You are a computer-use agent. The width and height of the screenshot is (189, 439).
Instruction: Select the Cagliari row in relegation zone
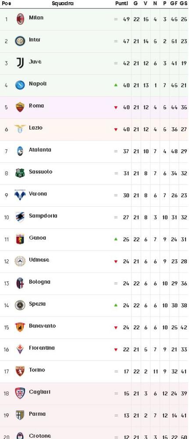click(x=94, y=393)
